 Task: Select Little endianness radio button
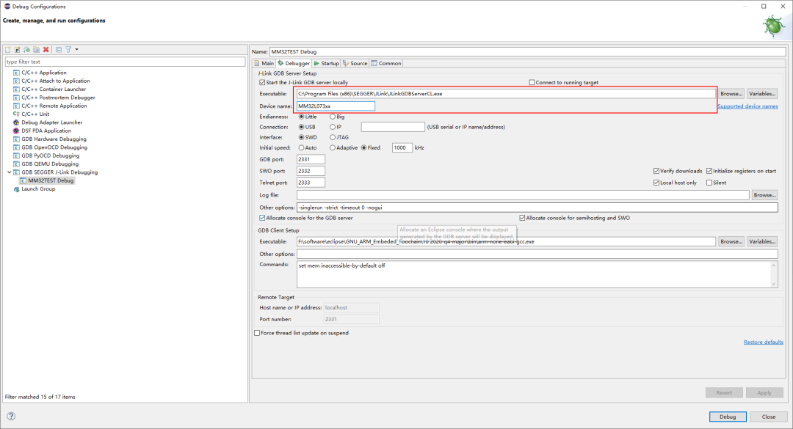[x=302, y=117]
